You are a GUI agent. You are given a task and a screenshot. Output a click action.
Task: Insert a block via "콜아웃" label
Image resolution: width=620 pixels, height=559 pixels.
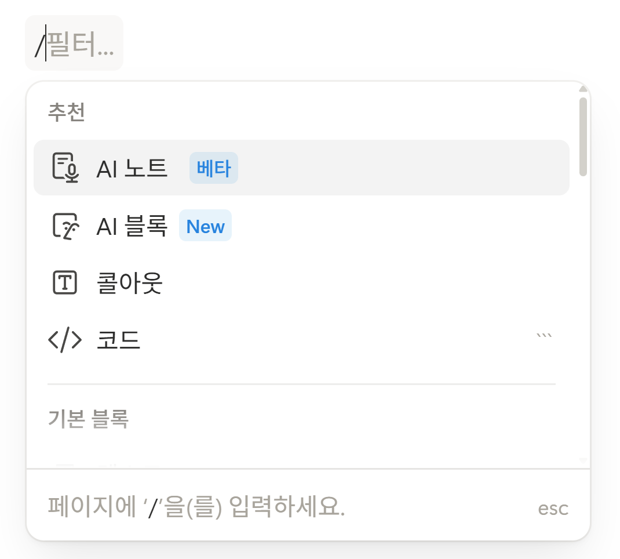129,283
